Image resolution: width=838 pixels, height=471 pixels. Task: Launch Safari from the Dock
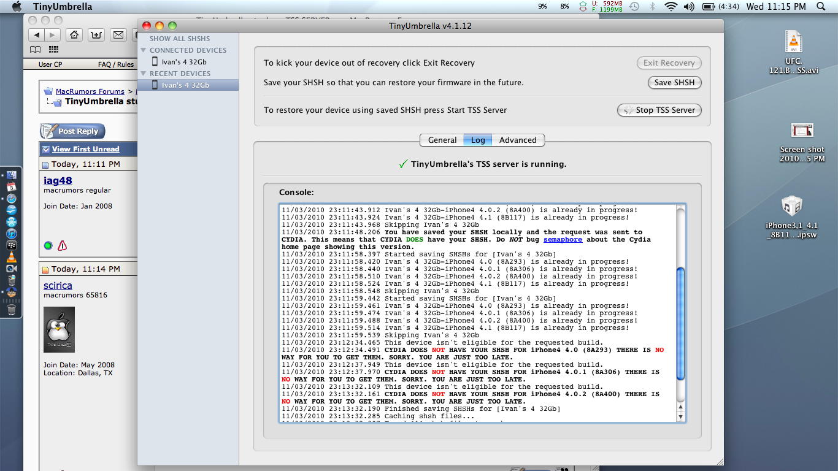(12, 199)
